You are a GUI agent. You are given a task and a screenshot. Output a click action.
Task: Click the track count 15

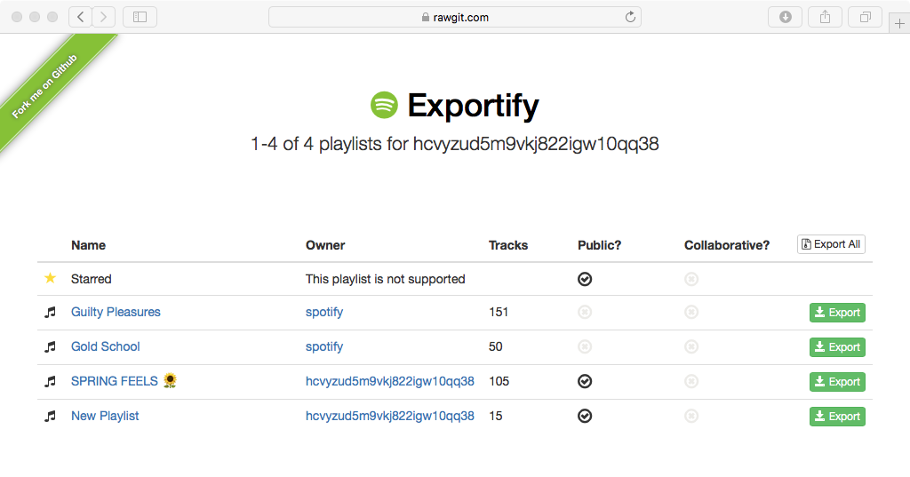tap(496, 416)
